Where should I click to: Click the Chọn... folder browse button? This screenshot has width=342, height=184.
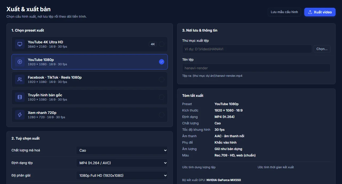(322, 49)
